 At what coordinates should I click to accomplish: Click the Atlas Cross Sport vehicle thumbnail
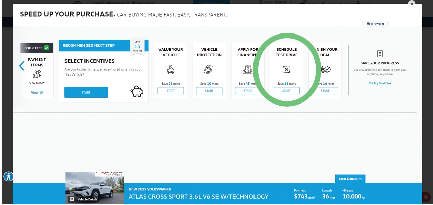(x=95, y=188)
